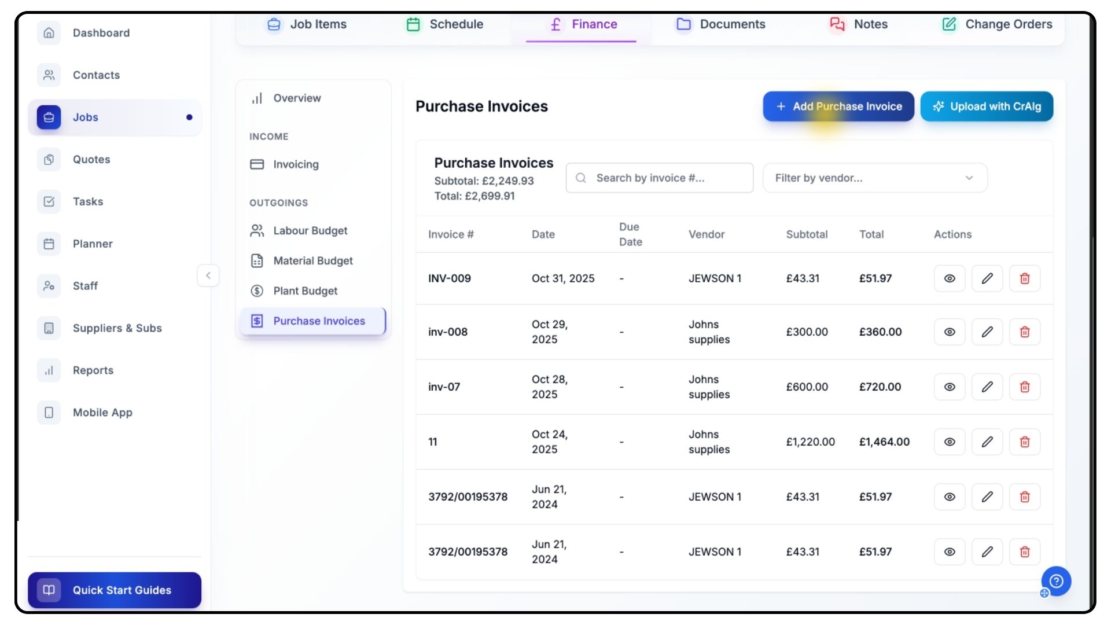Delete invoice INV-009 with trash icon
1111x625 pixels.
coord(1024,278)
